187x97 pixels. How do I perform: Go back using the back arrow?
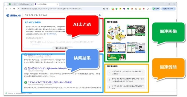tap(6, 9)
